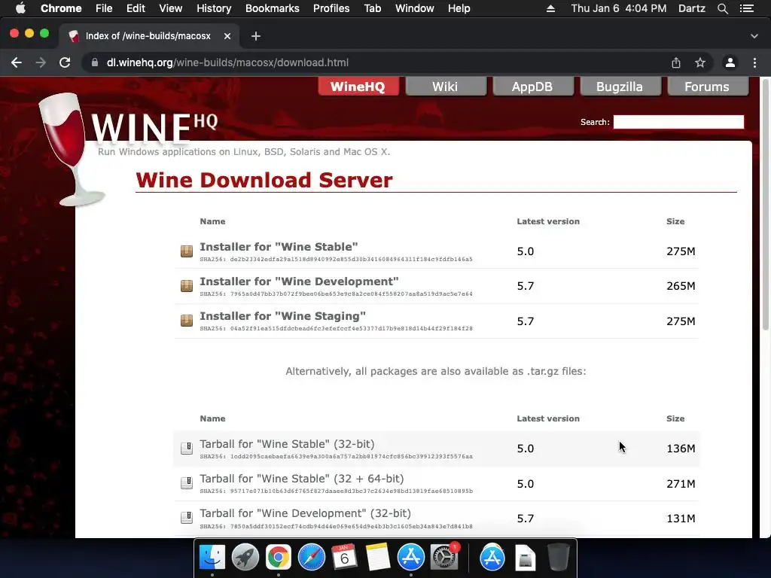The height and width of the screenshot is (578, 771).
Task: Click the 136M size value
Action: point(681,449)
